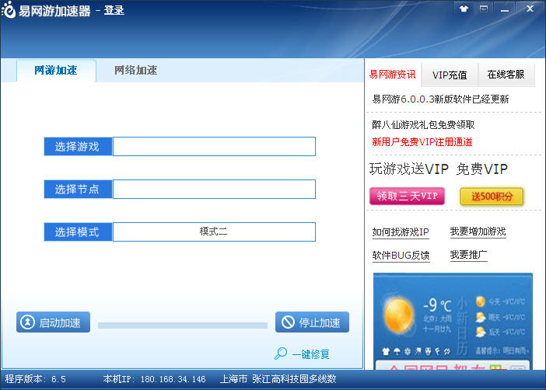Open 醉八仙游戏礼包免费领取 link
The height and width of the screenshot is (390, 546).
[423, 125]
